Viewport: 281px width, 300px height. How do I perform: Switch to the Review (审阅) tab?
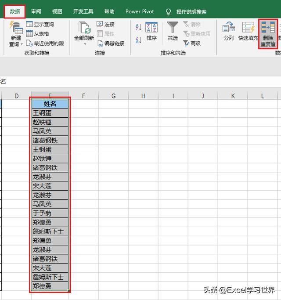click(x=36, y=11)
